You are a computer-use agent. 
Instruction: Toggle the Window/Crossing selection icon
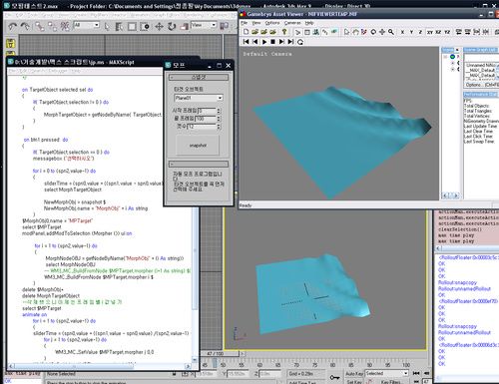(145, 26)
